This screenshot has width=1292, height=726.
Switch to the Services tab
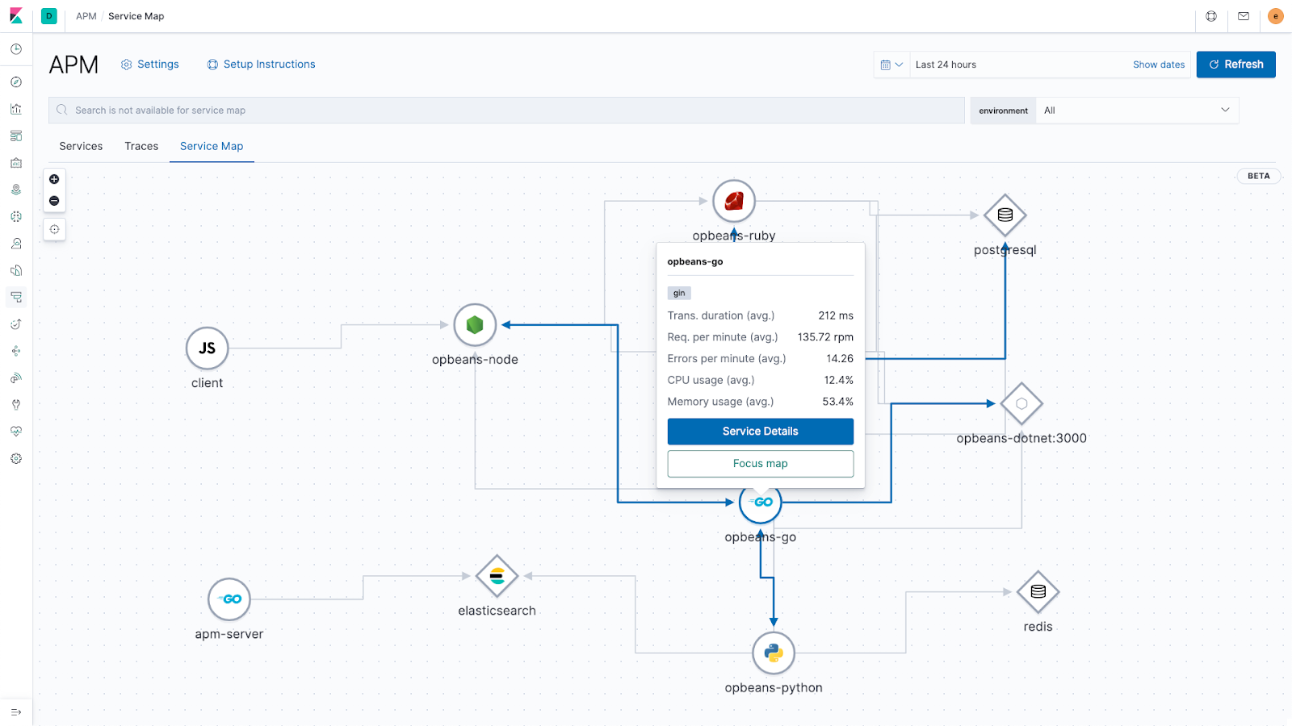coord(81,146)
